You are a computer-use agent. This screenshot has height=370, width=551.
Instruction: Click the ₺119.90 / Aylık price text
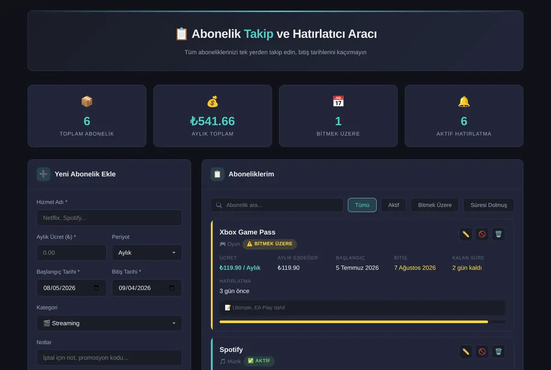(240, 268)
